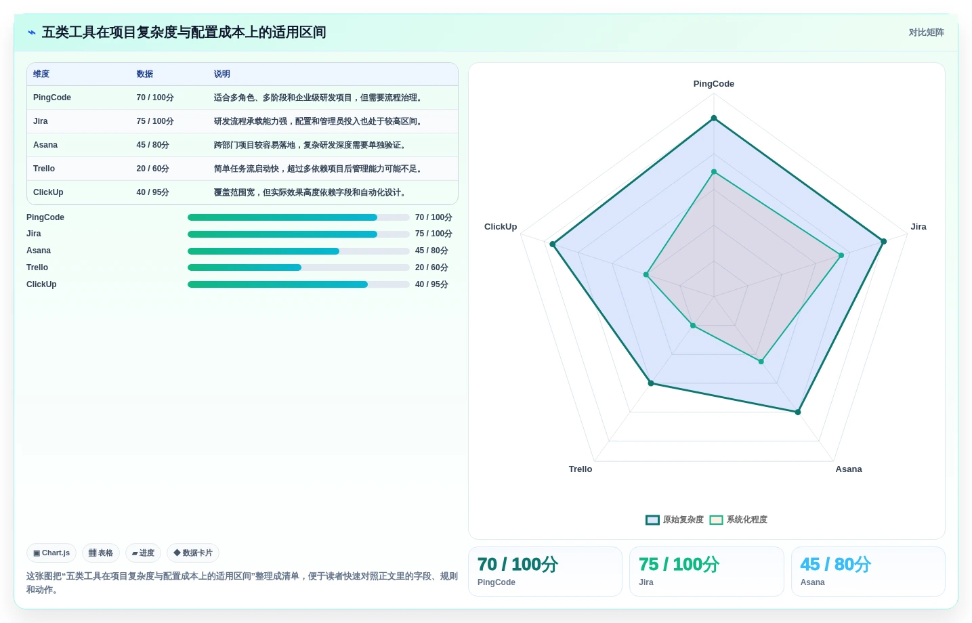The image size is (972, 623).
Task: Click the main title 五类工具在项目复杂度
Action: (184, 33)
